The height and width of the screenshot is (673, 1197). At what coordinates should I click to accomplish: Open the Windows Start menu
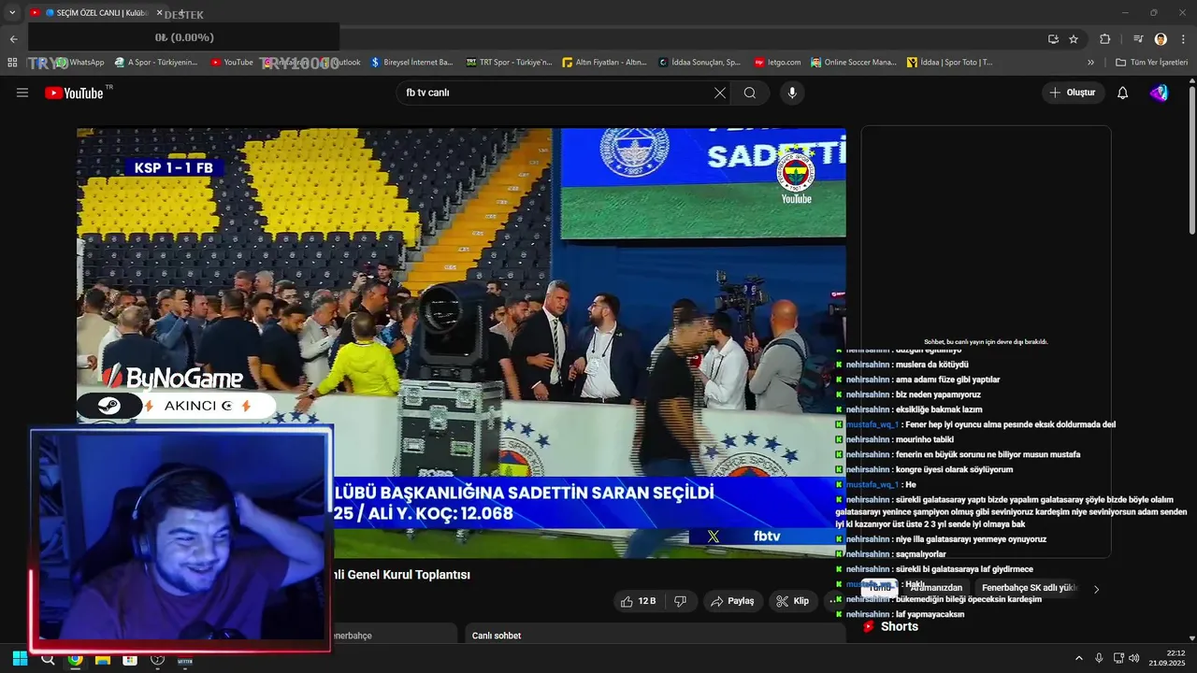[x=20, y=659]
